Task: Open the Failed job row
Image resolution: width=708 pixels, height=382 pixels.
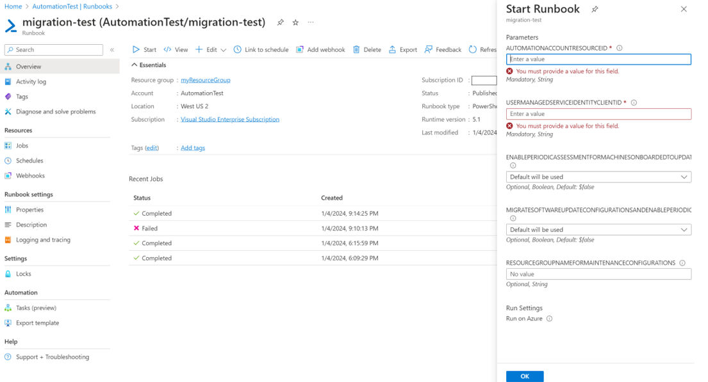Action: click(313, 228)
